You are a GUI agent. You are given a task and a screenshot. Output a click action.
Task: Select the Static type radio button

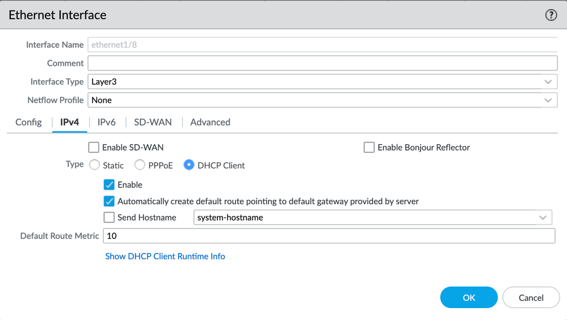[94, 165]
